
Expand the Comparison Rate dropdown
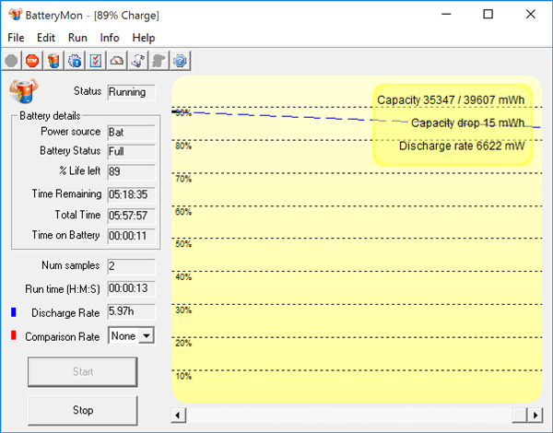(x=147, y=336)
